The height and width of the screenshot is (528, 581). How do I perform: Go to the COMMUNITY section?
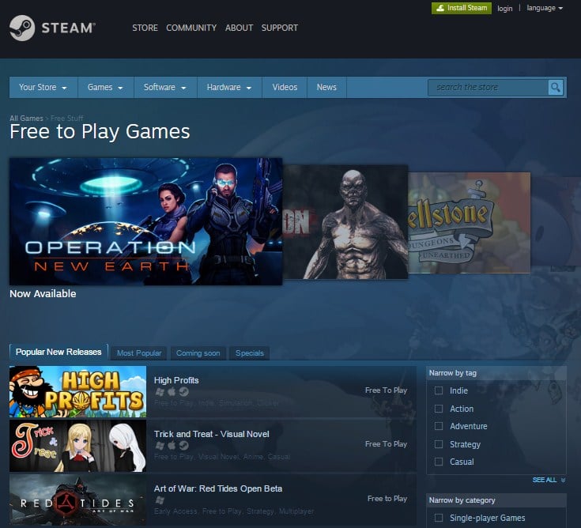click(191, 28)
